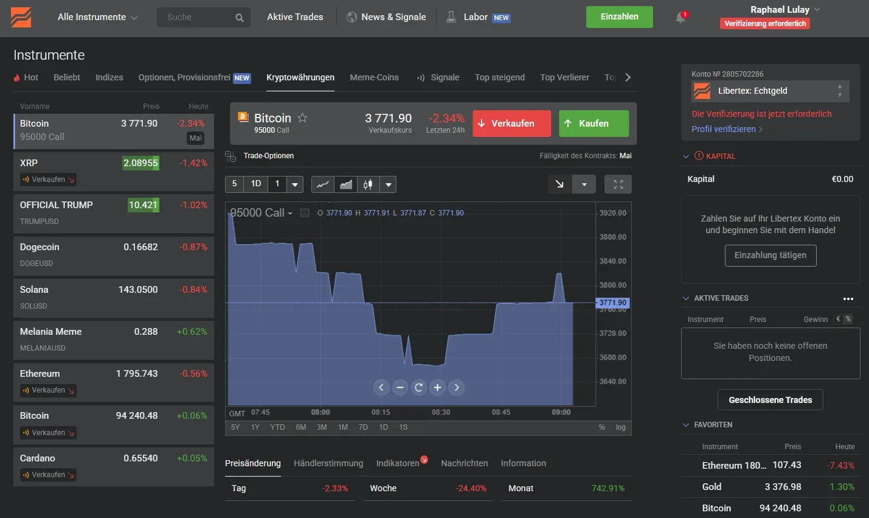869x518 pixels.
Task: Open the chart type dropdown arrow
Action: pyautogui.click(x=388, y=184)
